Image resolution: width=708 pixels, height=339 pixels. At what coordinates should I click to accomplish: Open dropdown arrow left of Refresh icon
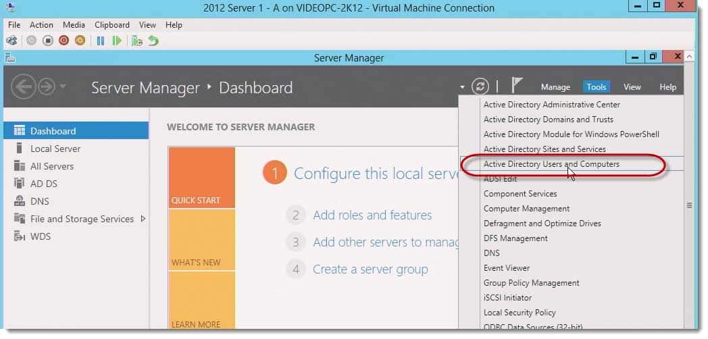point(462,86)
